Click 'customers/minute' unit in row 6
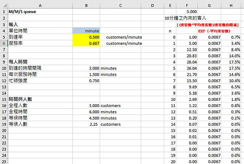The height and width of the screenshot is (164, 244). pos(124,44)
